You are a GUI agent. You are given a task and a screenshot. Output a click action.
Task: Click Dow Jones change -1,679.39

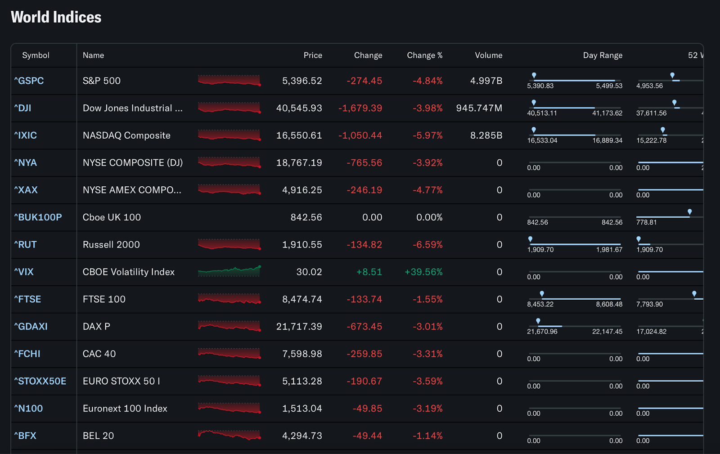pyautogui.click(x=360, y=108)
